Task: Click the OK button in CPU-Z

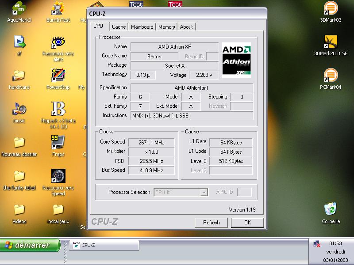Action: pos(247,223)
